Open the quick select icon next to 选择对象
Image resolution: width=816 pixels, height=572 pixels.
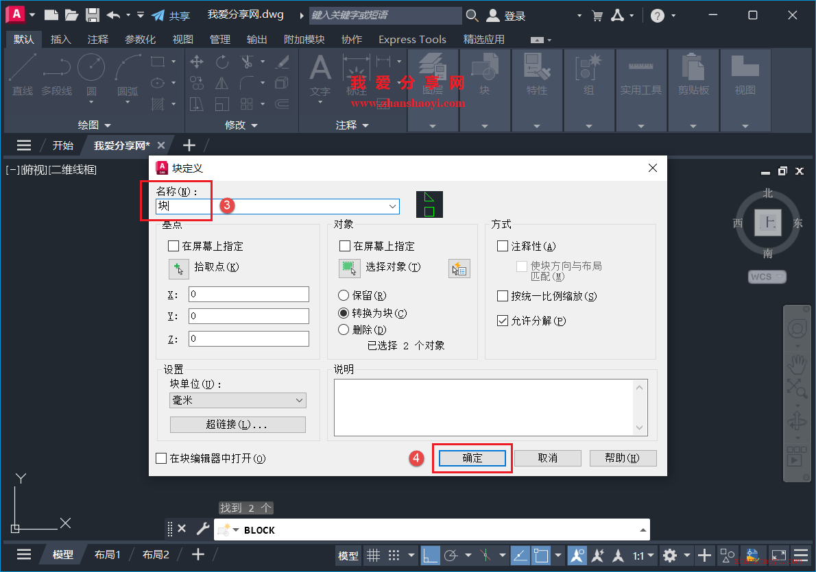click(x=459, y=269)
